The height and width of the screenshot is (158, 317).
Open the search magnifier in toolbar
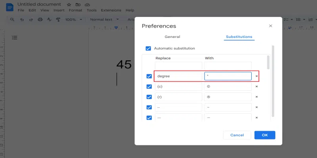click(12, 19)
